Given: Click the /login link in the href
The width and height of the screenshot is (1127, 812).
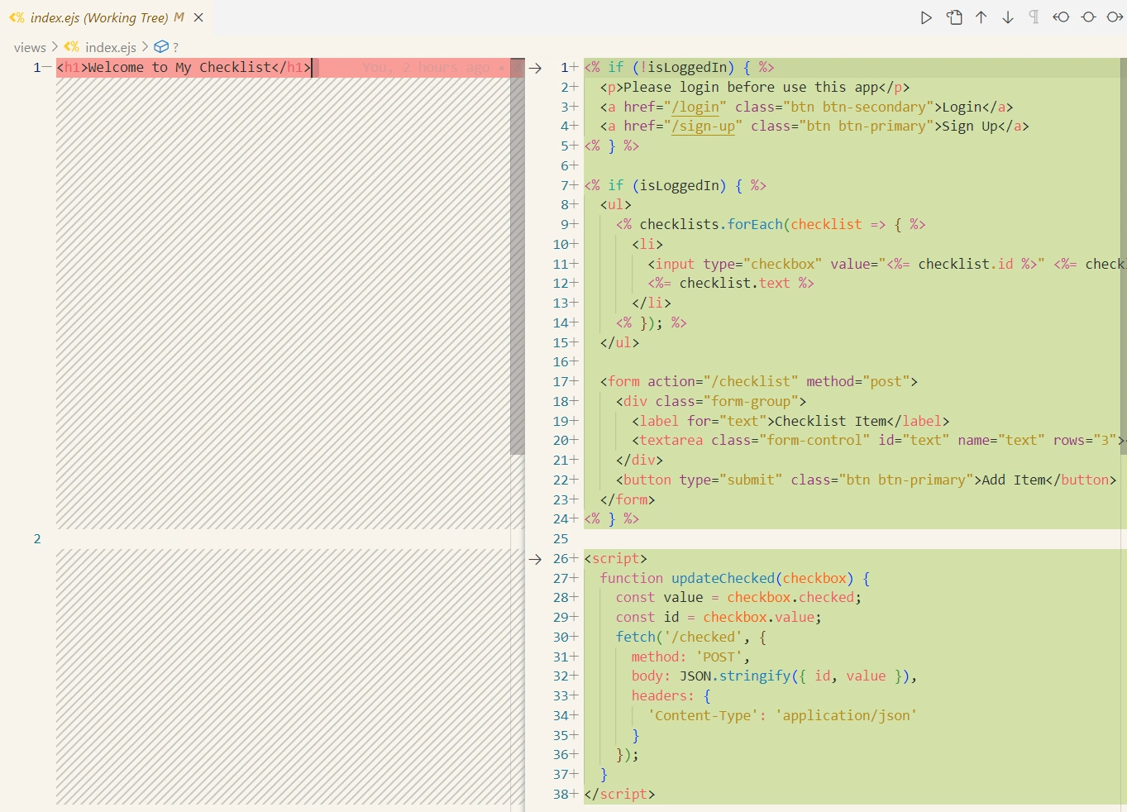Looking at the screenshot, I should click(x=695, y=107).
